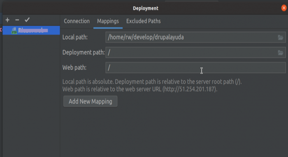Screen dimensions: 288x157
Task: Focus the Local path input field
Action: tap(195, 37)
